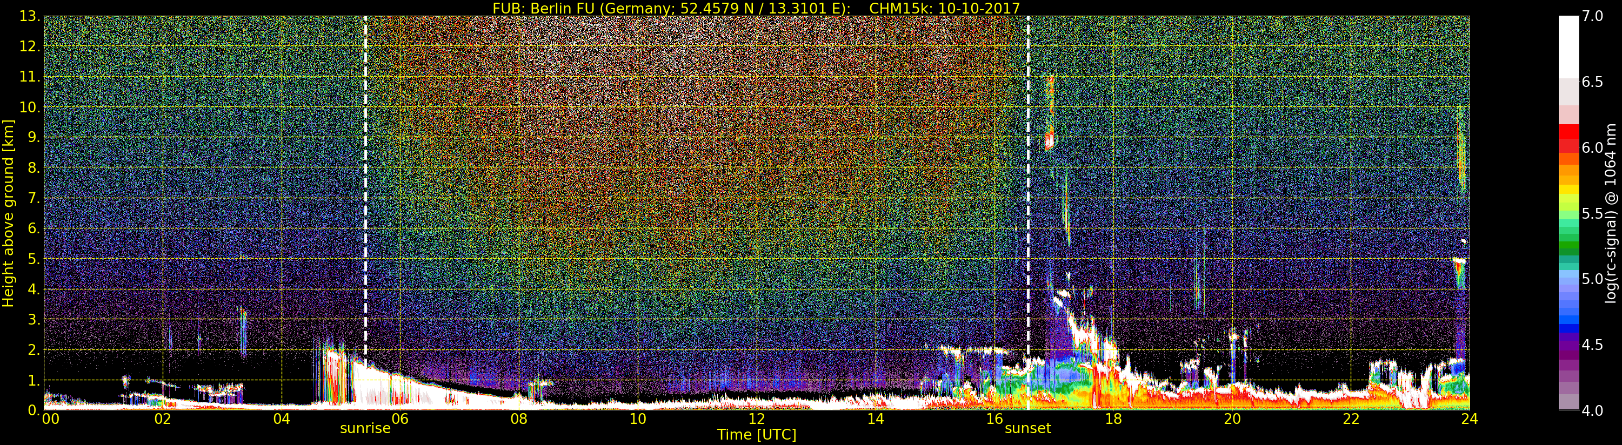Click the 'sunrise' label under the time axis
This screenshot has height=445, width=1622.
pyautogui.click(x=365, y=429)
